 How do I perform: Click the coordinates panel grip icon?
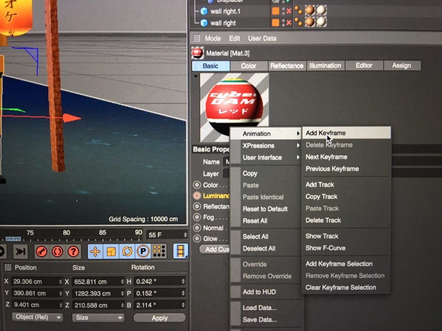click(8, 267)
